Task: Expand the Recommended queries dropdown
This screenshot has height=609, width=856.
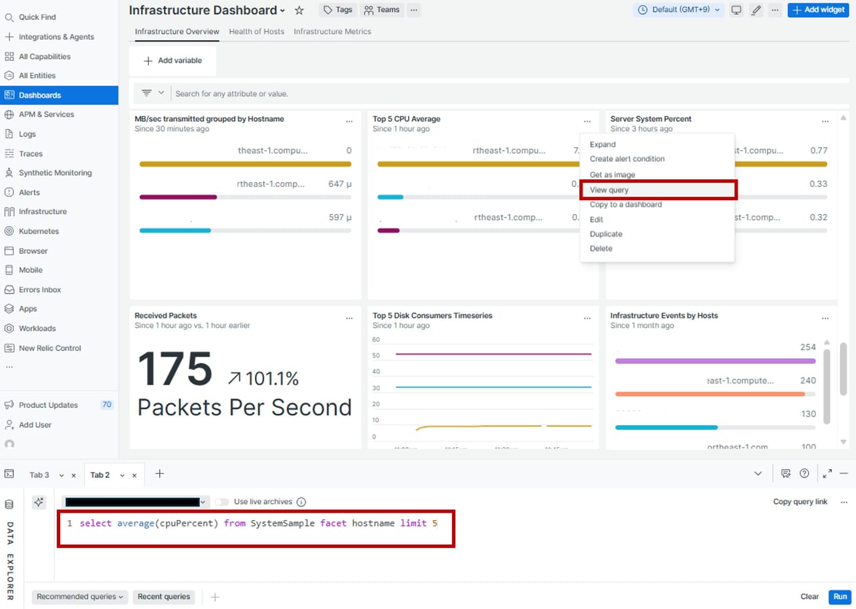Action: click(x=80, y=597)
